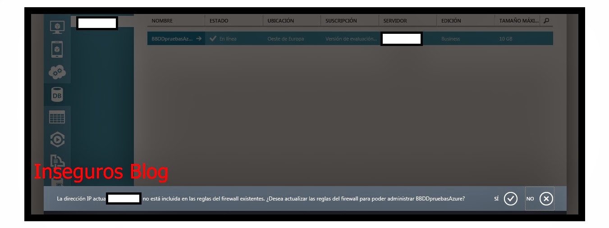Open Mobile Services sidebar icon
Screen dimensions: 609x228
click(57, 49)
